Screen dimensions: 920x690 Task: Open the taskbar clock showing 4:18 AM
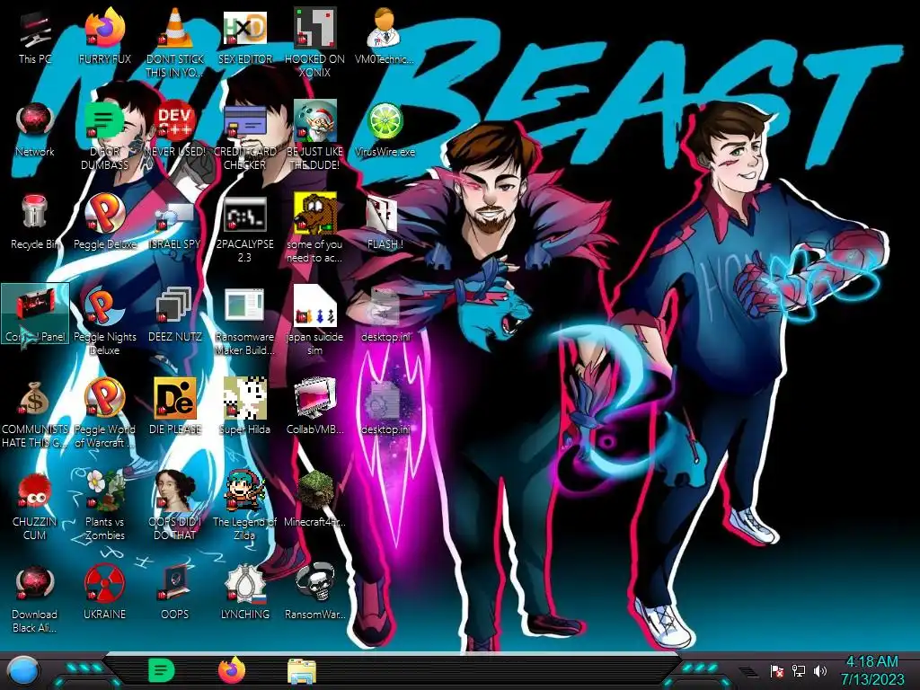pos(872,670)
